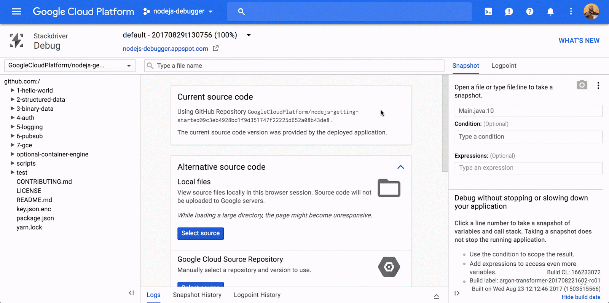Expand the 5-logging folder
Image resolution: width=609 pixels, height=303 pixels.
click(x=13, y=127)
